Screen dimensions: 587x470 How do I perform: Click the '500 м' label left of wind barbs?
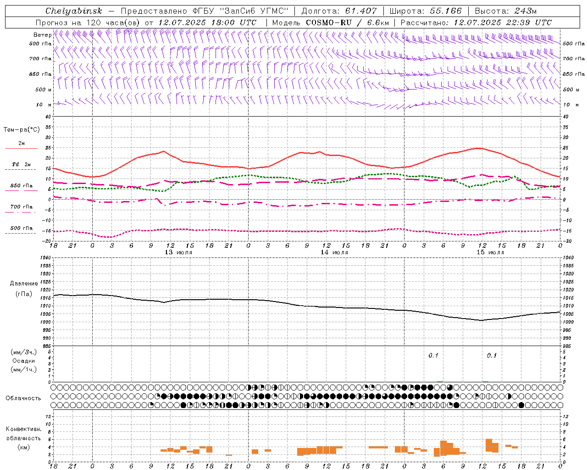pos(44,90)
